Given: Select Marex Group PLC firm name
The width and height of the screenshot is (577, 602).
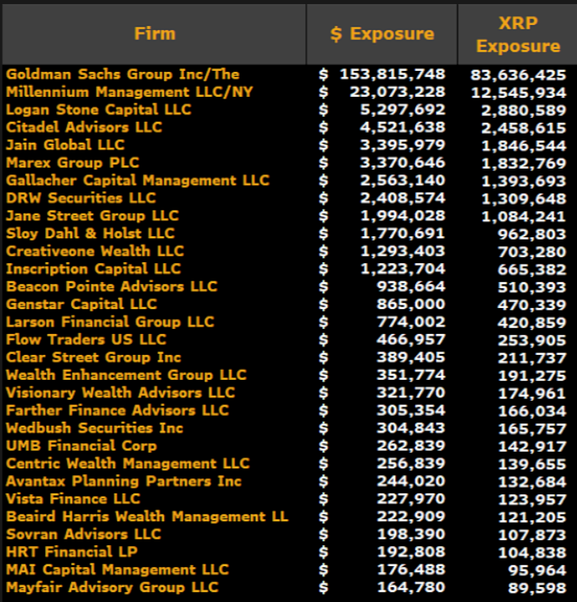Looking at the screenshot, I should coord(73,163).
